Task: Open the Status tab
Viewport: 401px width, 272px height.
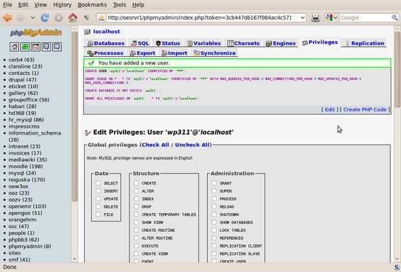Action: coord(168,43)
